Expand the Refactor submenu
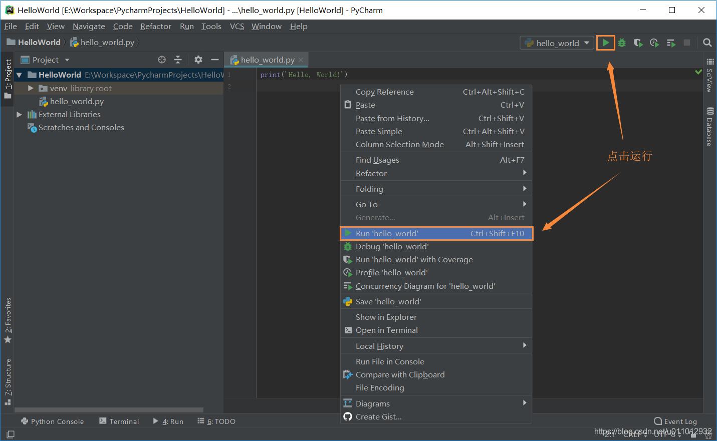Image resolution: width=717 pixels, height=441 pixels. [x=436, y=173]
